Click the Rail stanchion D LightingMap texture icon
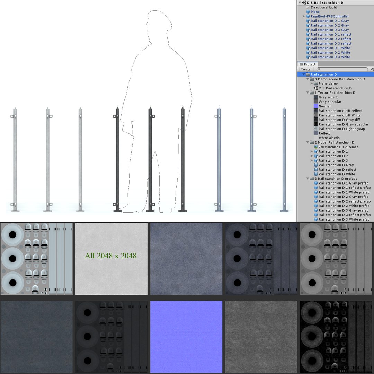The image size is (374, 374). click(316, 129)
